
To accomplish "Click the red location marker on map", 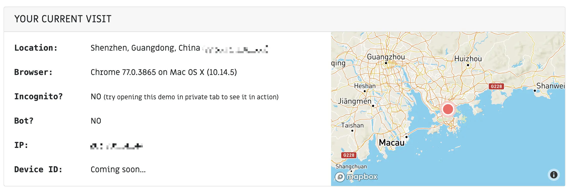I will click(448, 109).
